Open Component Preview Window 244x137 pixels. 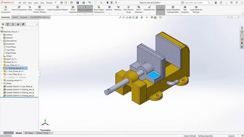40,10
